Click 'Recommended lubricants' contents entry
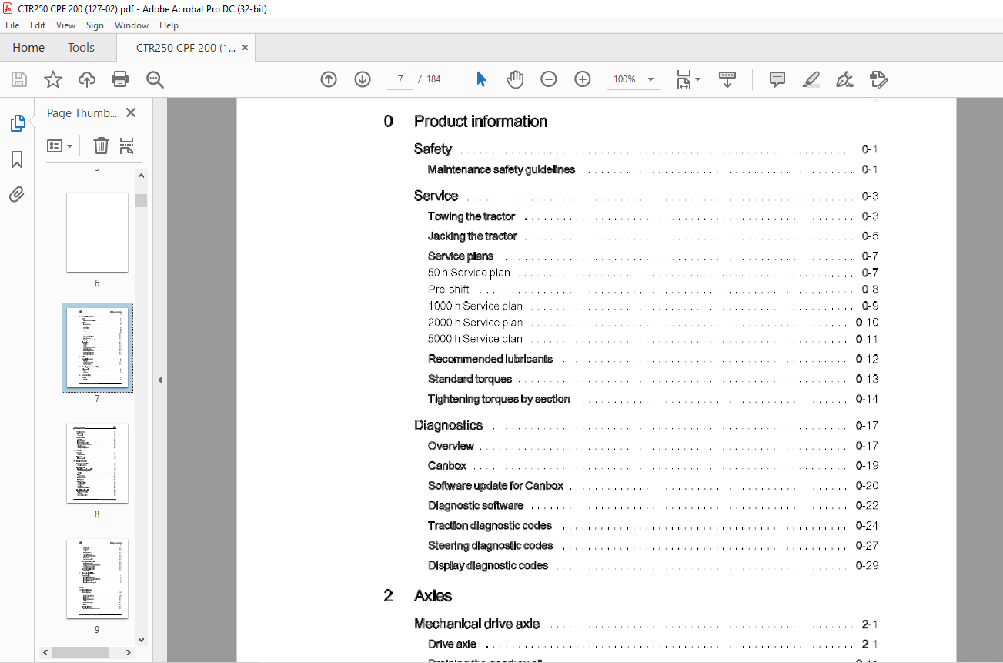 (x=490, y=359)
